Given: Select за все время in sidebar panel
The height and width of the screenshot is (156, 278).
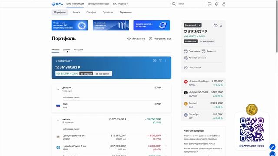Looking at the screenshot, I should click(x=207, y=42).
